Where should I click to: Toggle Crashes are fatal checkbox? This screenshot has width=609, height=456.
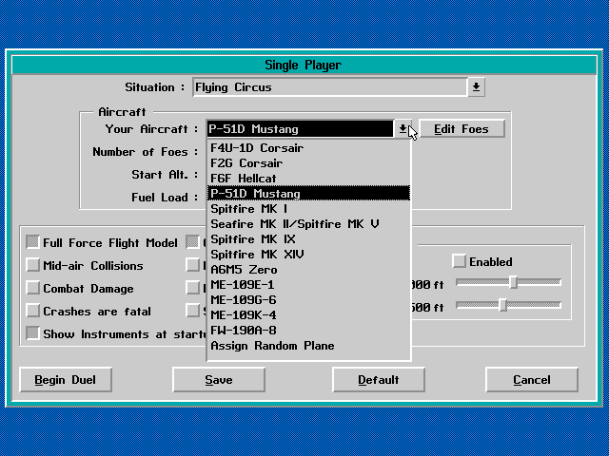click(x=32, y=311)
